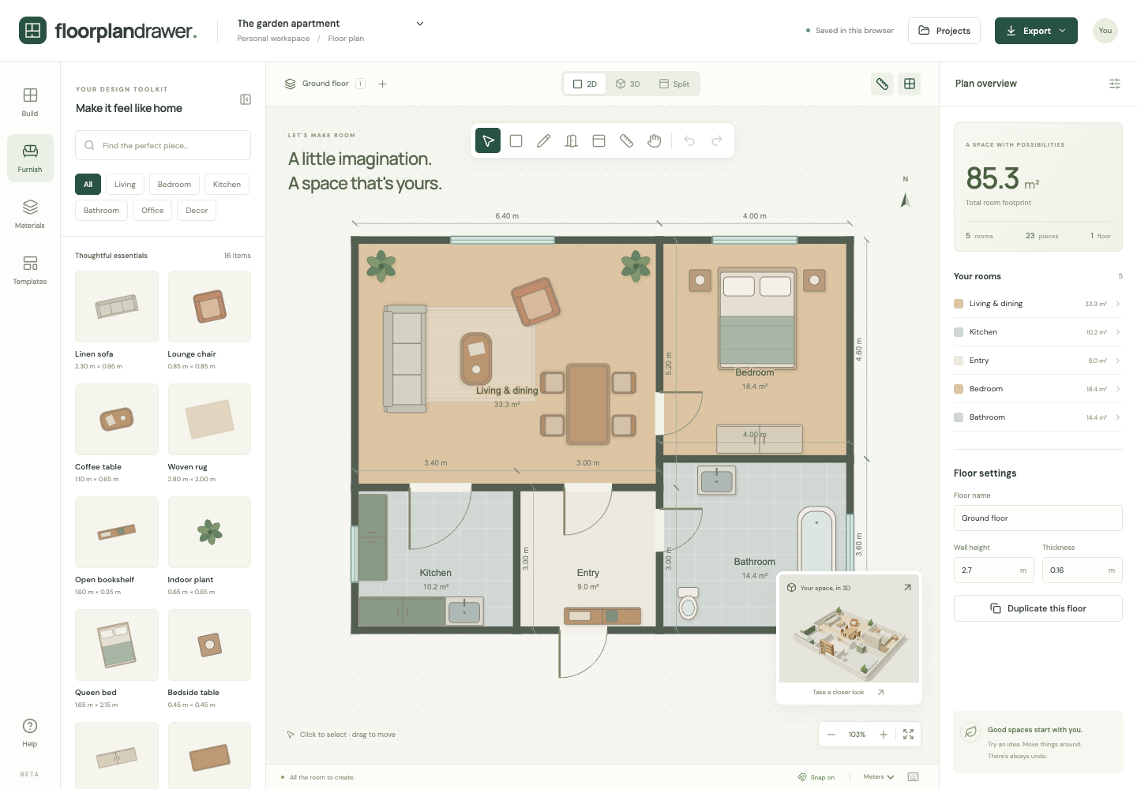Image resolution: width=1137 pixels, height=789 pixels.
Task: Select the pan hand tool
Action: (655, 140)
